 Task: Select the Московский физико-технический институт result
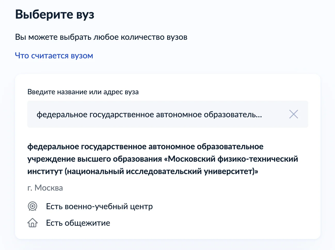tap(163, 159)
